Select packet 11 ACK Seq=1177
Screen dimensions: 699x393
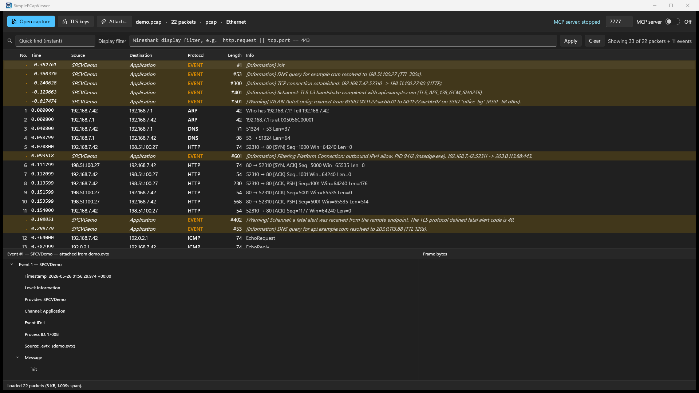349,211
